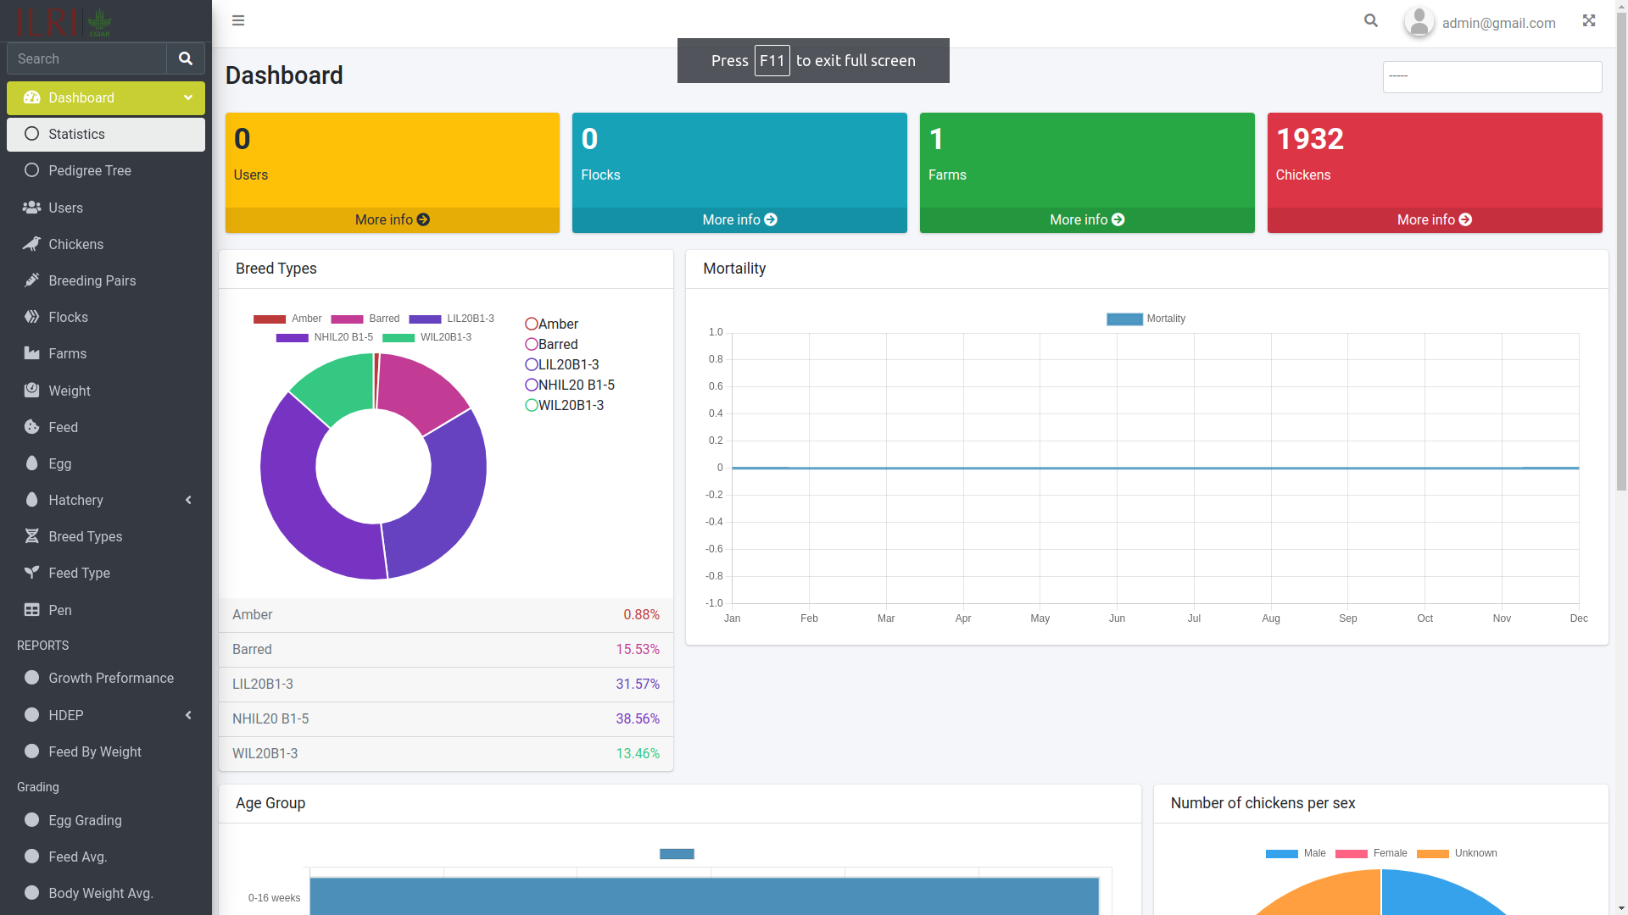This screenshot has width=1628, height=915.
Task: Toggle the sidebar hamburger menu icon
Action: point(238,20)
